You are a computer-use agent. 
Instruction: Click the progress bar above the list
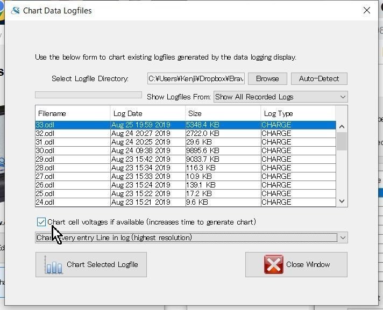(88, 95)
